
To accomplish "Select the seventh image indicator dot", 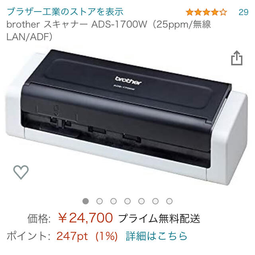I will point(169,201).
